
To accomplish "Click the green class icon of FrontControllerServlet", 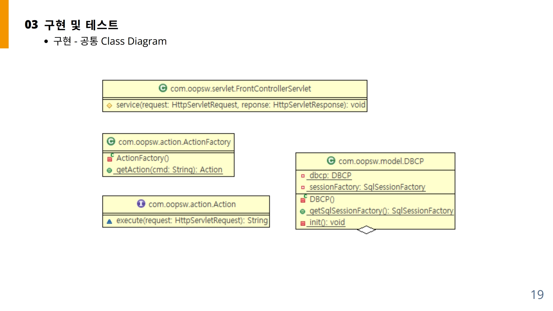I will tap(163, 88).
